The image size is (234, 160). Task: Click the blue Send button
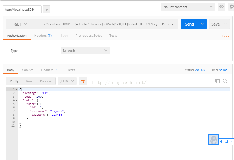pos(189,24)
